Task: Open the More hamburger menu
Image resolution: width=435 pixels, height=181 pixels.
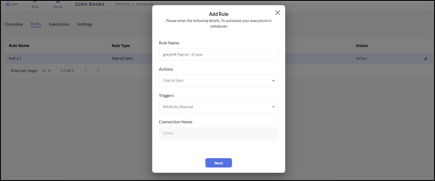Action: coord(12,4)
